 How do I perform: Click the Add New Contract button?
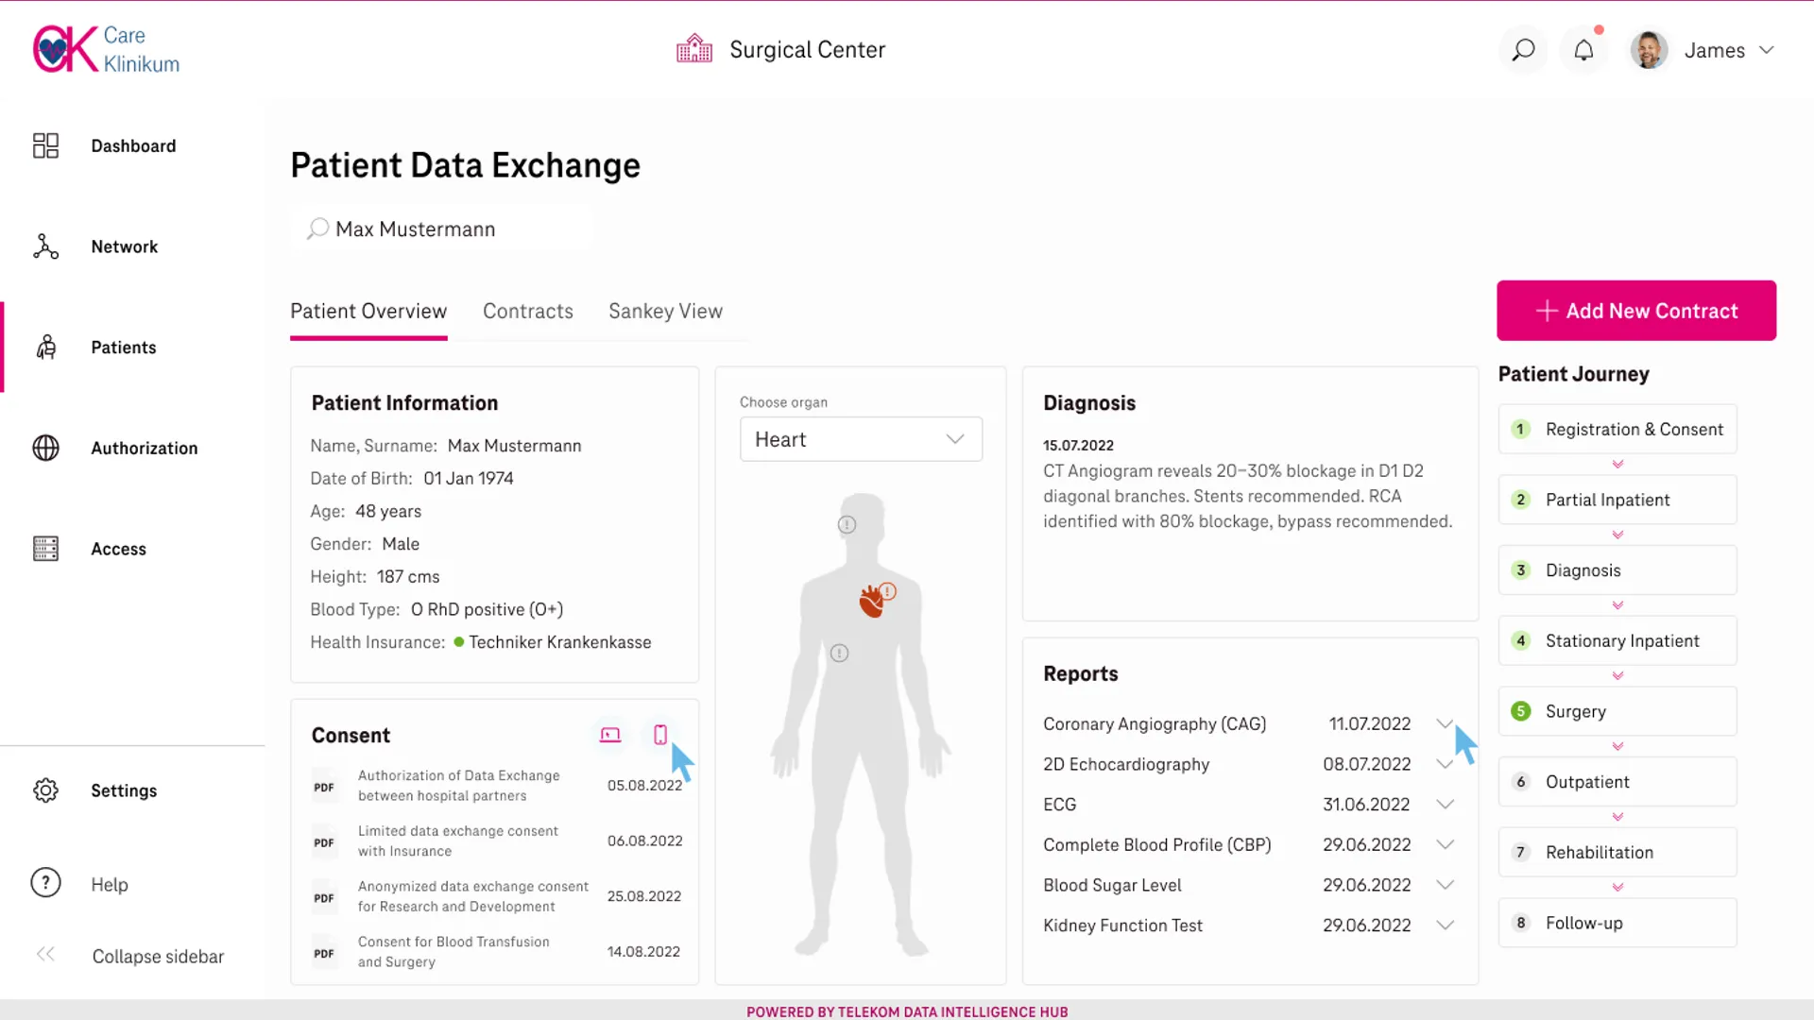point(1636,311)
